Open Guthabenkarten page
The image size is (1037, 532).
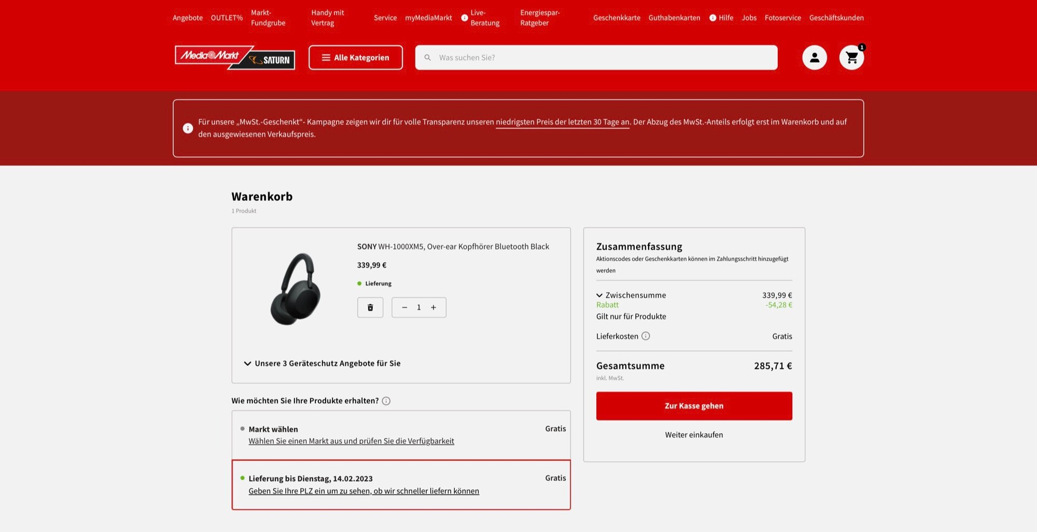tap(675, 18)
